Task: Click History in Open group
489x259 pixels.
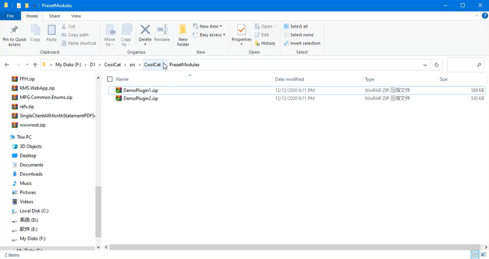Action: (265, 43)
